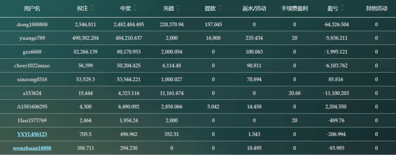Click the 手续费盈利 column header
This screenshot has height=155, width=396.
coord(294,9)
